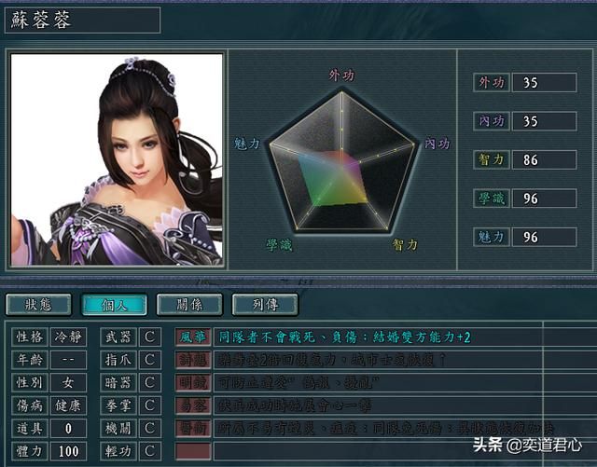The width and height of the screenshot is (597, 467).
Task: Select the 易容 skill button
Action: [193, 405]
